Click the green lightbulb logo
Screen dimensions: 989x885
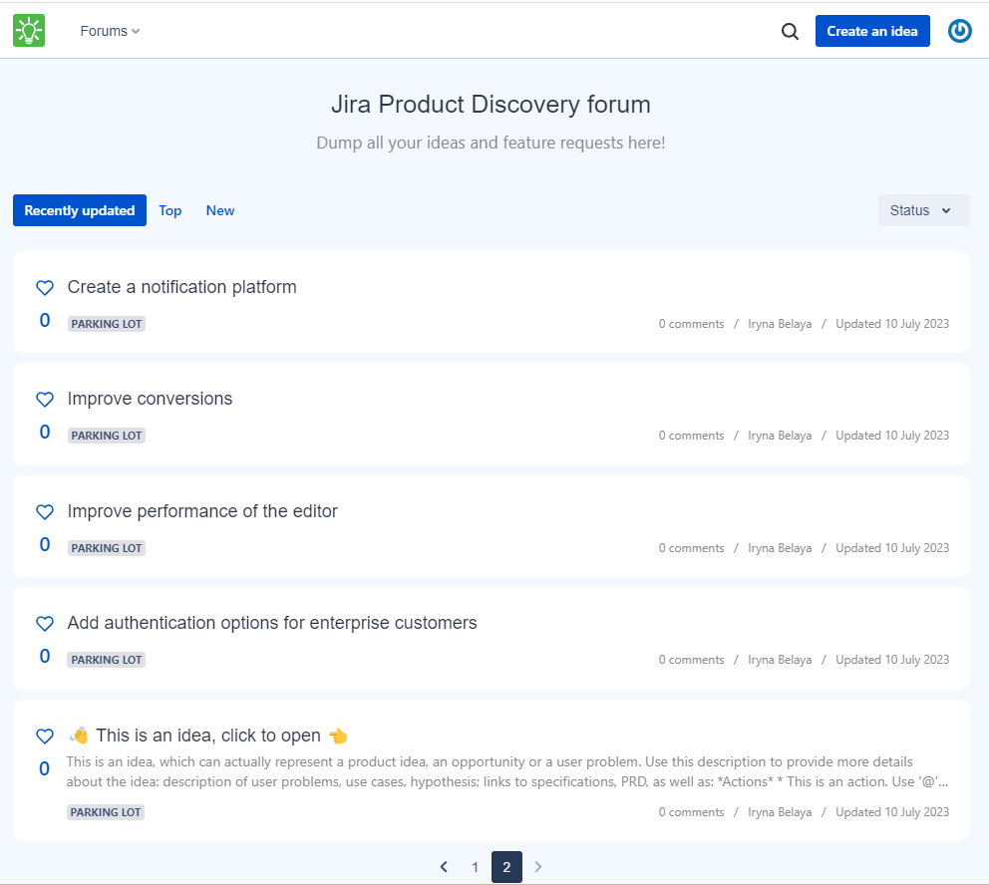(x=29, y=30)
